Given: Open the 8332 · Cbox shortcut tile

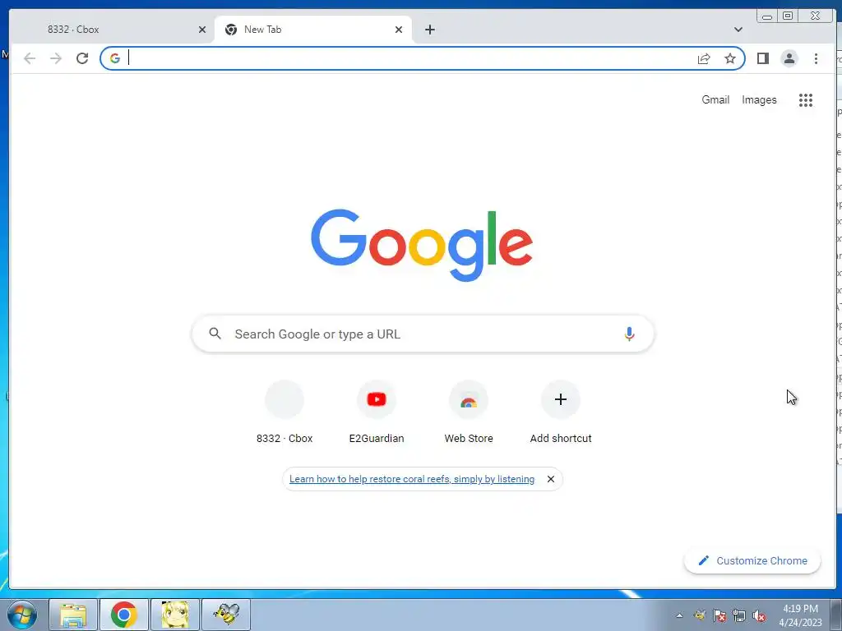Looking at the screenshot, I should [284, 411].
